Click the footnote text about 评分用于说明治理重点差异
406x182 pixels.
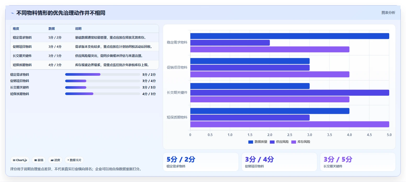[77, 169]
